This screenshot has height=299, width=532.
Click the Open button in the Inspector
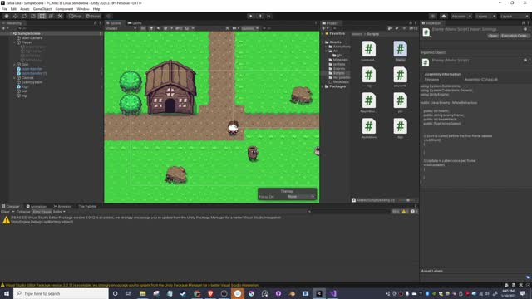(x=493, y=36)
